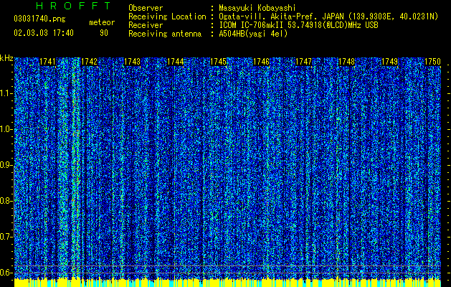The image size is (451, 287).
Task: Click the 1.0 frequency axis label
Action: 6,129
